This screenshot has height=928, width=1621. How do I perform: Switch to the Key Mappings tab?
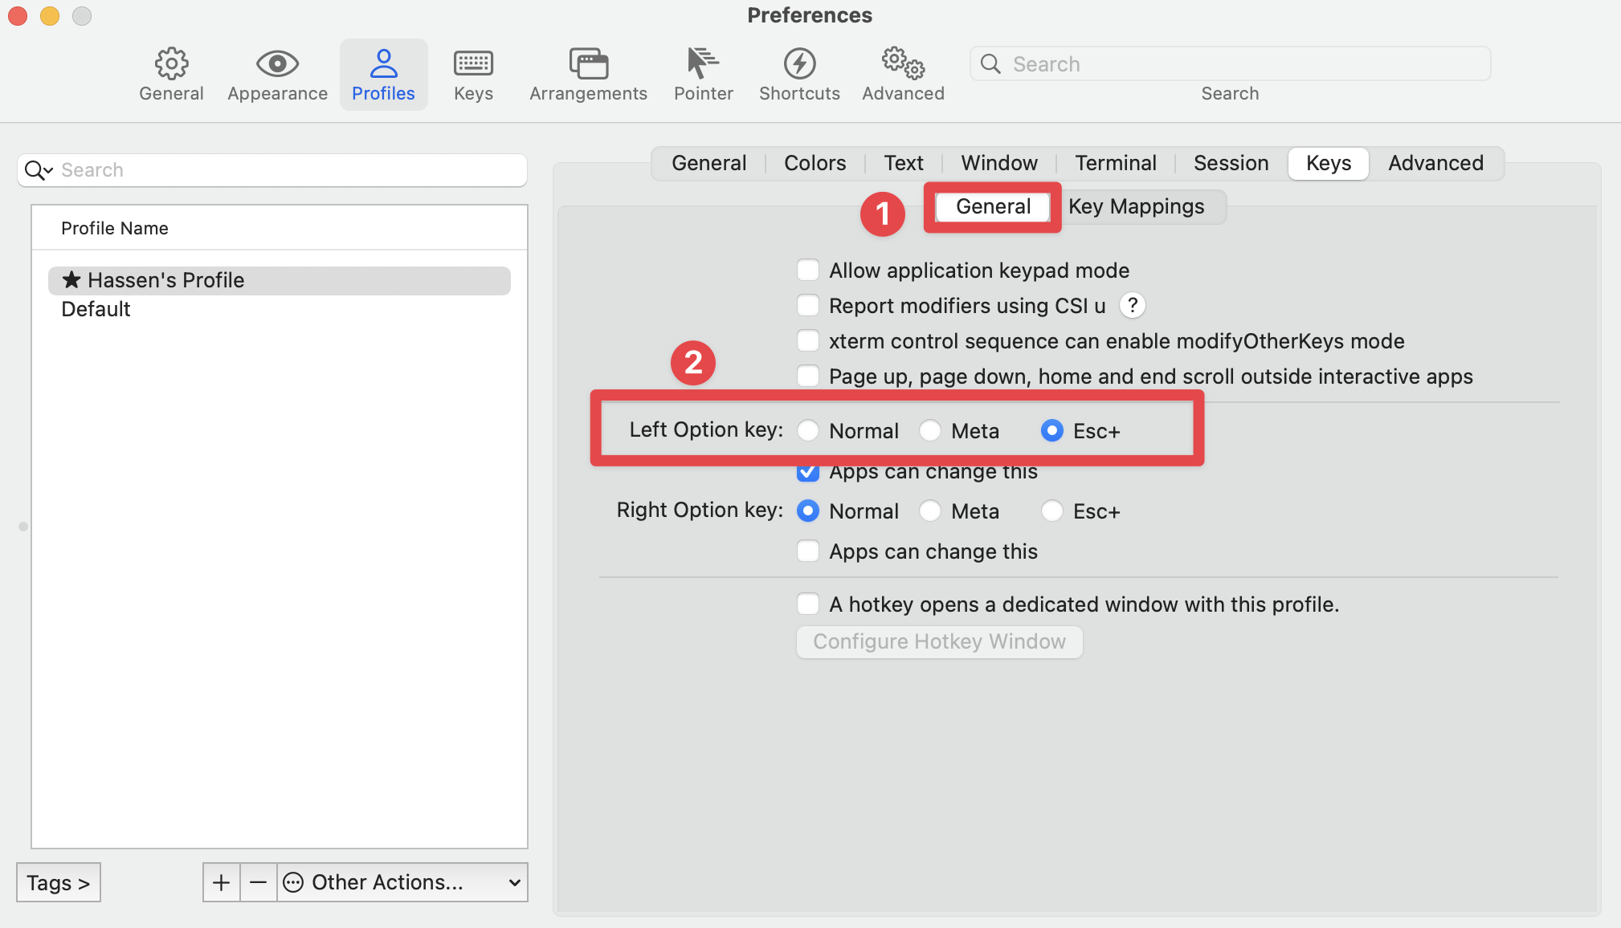click(1137, 206)
